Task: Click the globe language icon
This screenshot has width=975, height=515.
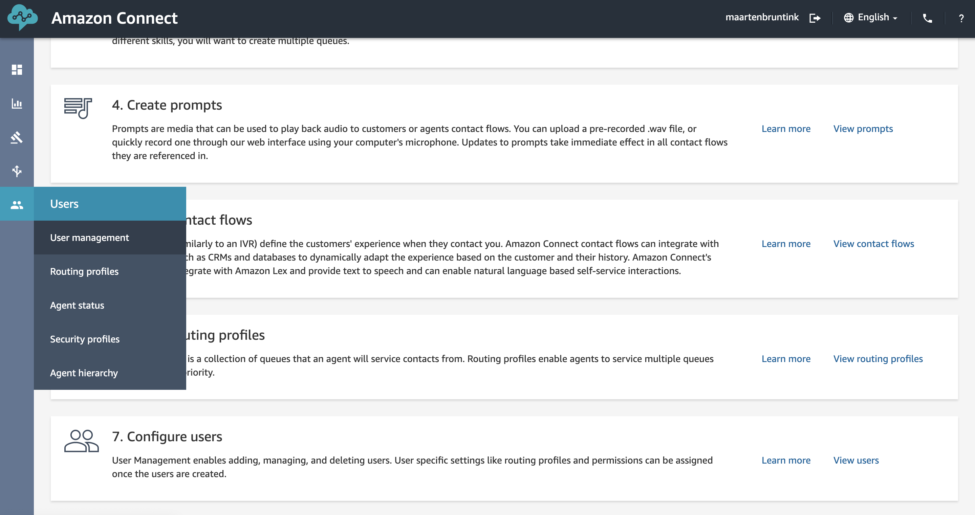Action: tap(849, 18)
